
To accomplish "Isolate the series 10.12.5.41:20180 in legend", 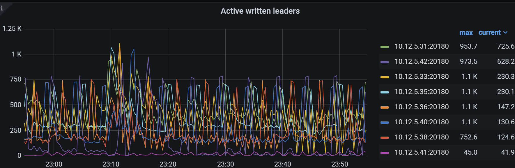I will [422, 152].
